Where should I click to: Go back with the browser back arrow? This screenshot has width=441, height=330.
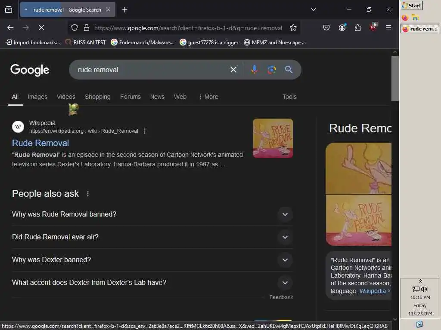pos(10,27)
